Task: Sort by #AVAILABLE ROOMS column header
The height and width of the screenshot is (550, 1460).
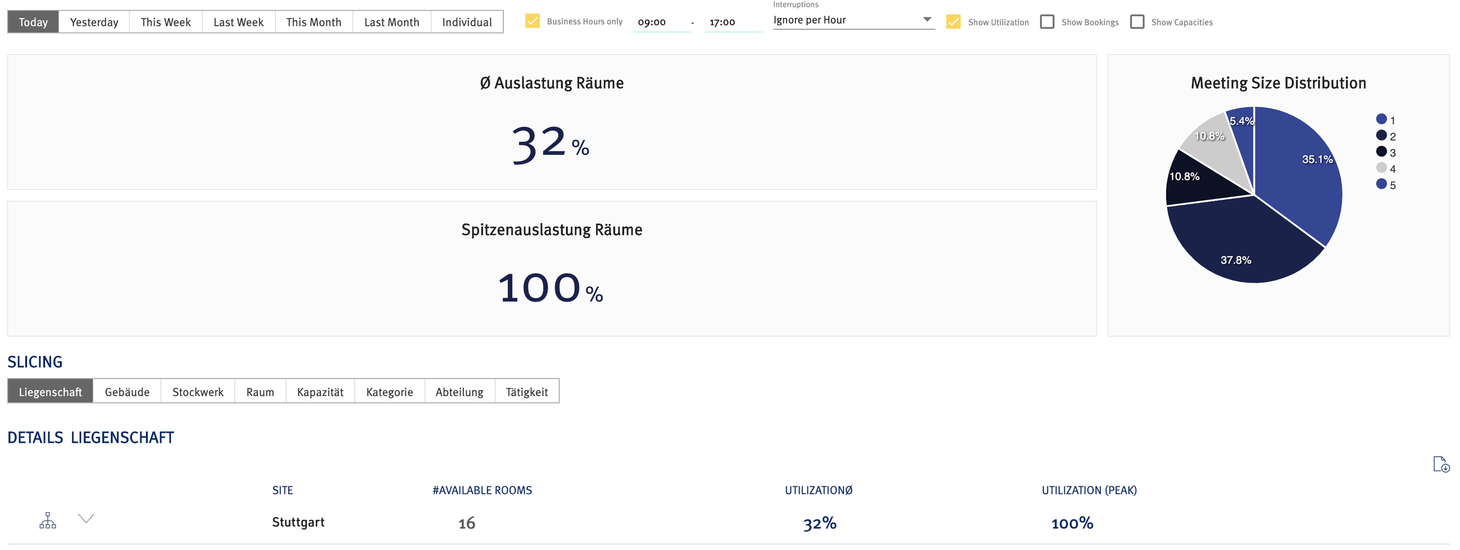Action: click(x=482, y=490)
